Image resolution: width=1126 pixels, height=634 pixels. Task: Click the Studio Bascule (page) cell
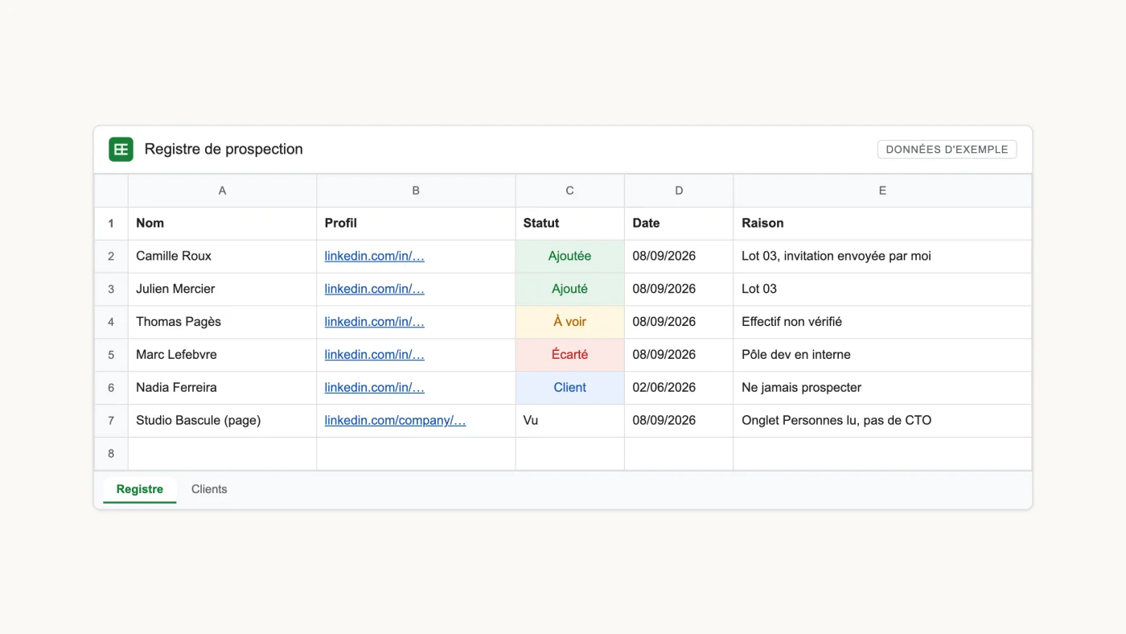coord(222,422)
